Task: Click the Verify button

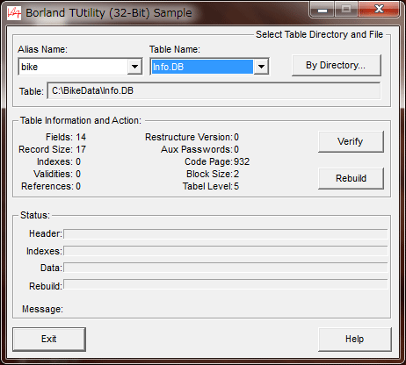Action: point(351,141)
